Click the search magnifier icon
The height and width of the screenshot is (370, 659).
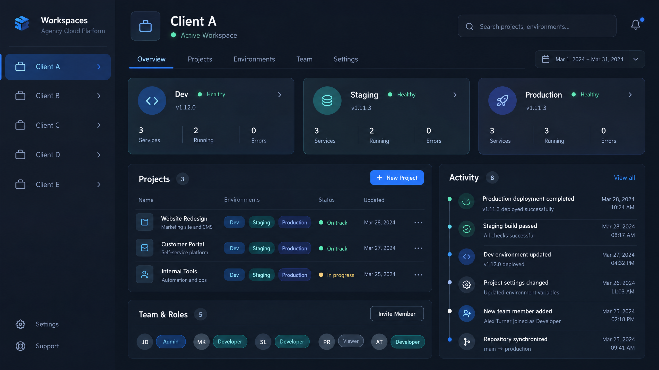pos(470,26)
